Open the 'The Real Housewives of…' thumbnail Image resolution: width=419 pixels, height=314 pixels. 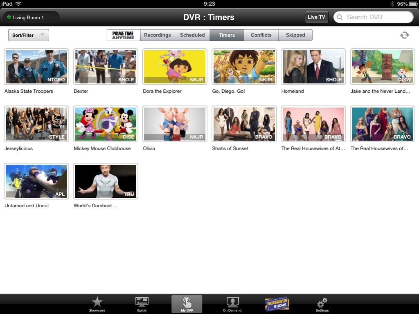coord(383,124)
